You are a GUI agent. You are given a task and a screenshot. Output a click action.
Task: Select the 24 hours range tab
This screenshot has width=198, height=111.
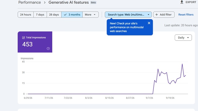point(26,15)
